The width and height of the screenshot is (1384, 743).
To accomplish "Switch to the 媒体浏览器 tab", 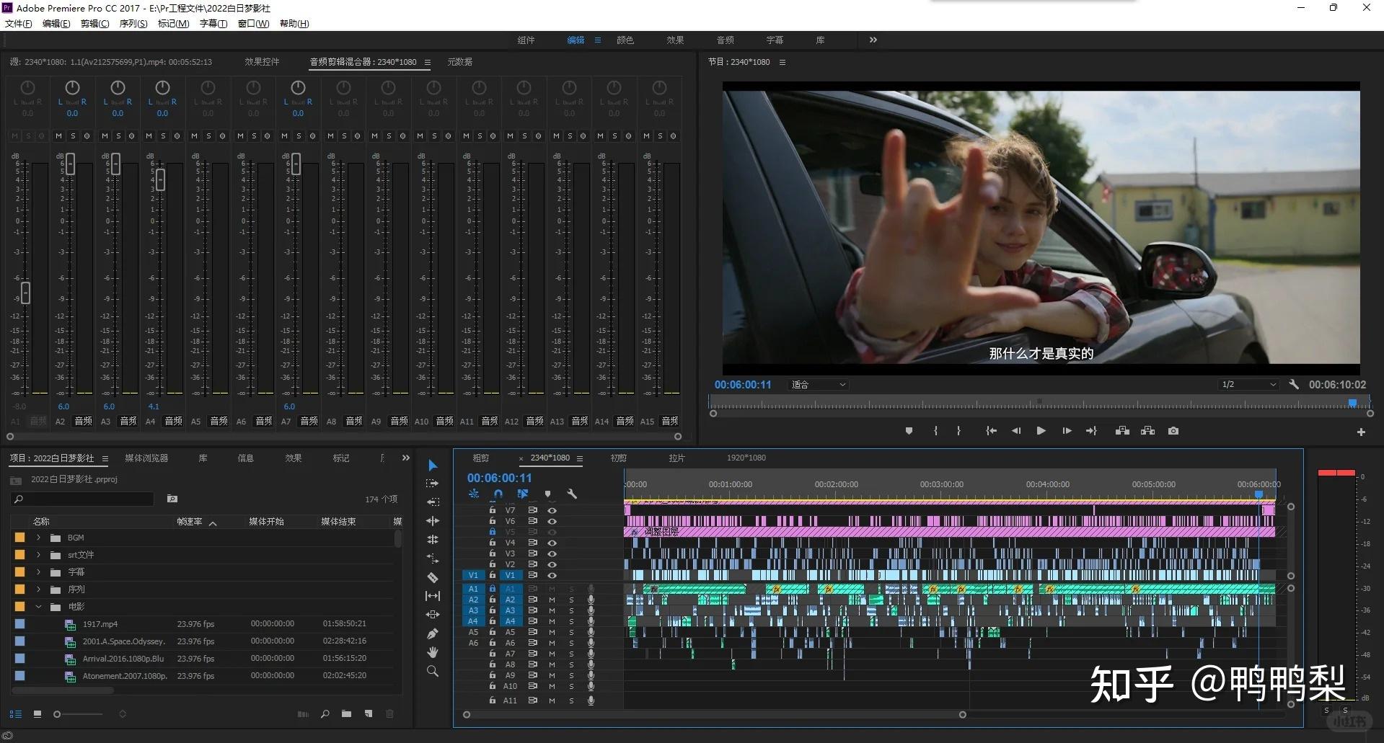I will click(146, 458).
